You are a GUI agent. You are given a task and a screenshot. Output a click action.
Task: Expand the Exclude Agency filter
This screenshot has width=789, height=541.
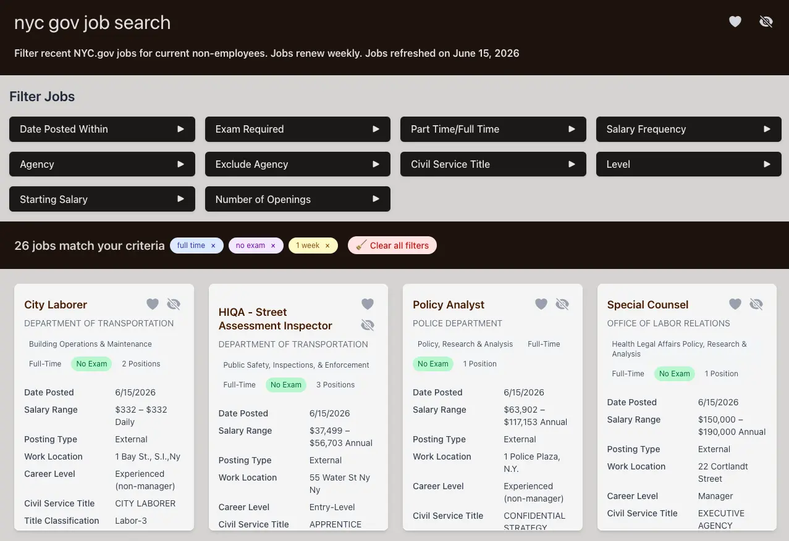click(298, 164)
